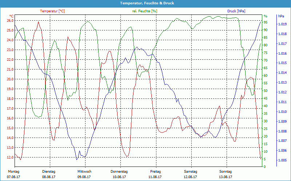Click the 22,0 temperature axis value
291x181 pixels.
click(10, 60)
